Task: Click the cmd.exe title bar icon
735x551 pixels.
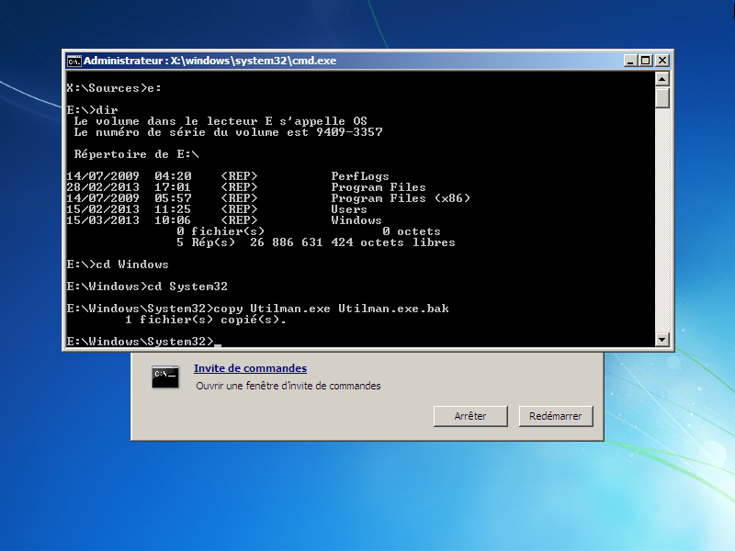Action: (74, 61)
